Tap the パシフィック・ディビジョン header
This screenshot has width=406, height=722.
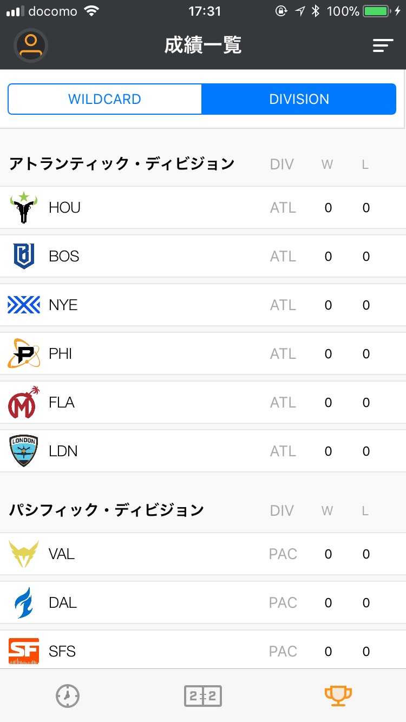[x=106, y=510]
